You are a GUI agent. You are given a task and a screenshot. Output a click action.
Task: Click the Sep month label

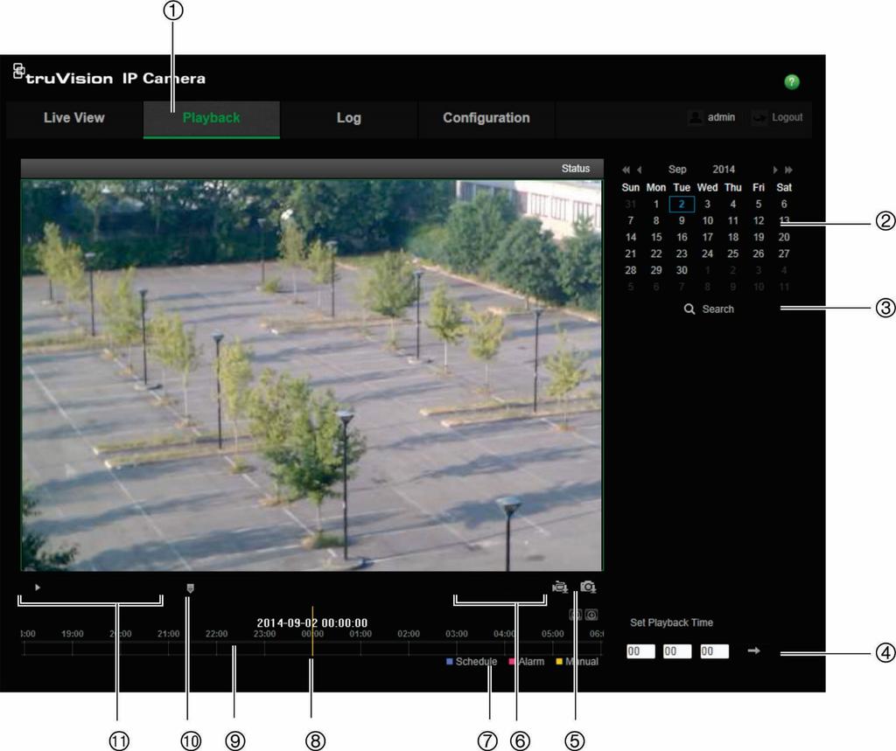tap(677, 169)
